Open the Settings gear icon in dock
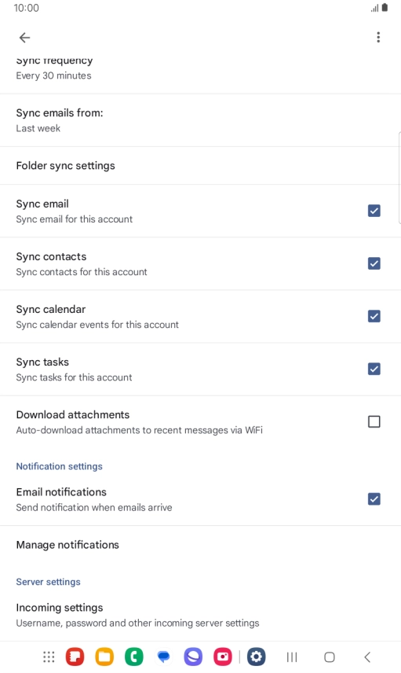The height and width of the screenshot is (673, 401). pyautogui.click(x=256, y=656)
